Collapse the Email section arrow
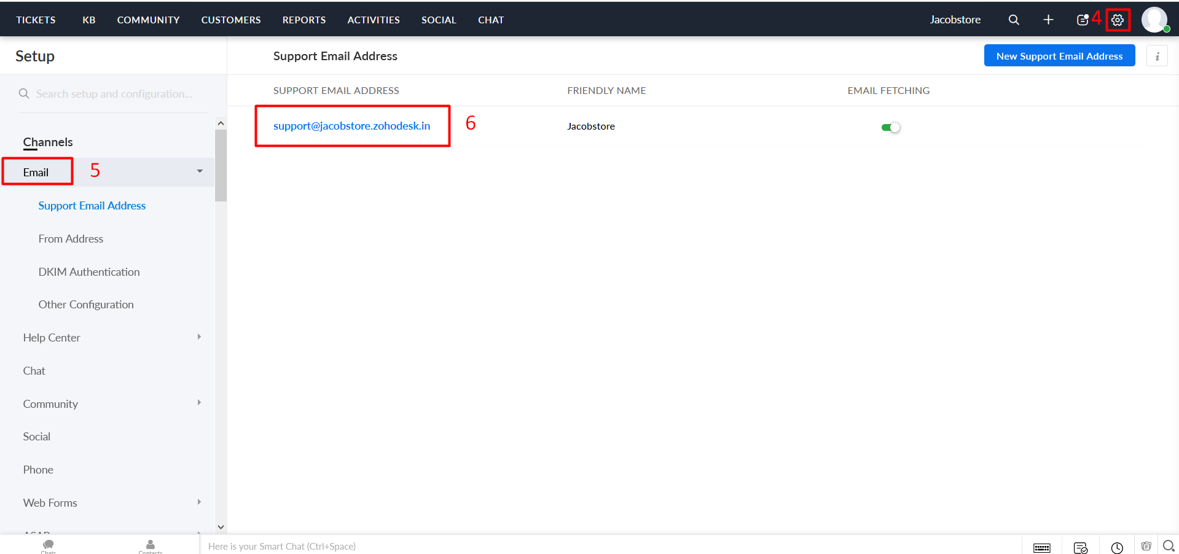Screen dimensions: 1179x554 [x=200, y=171]
